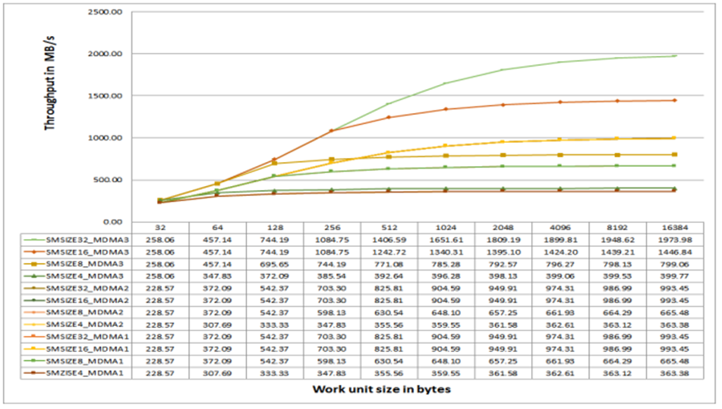Select the 1024 column header

(x=446, y=227)
